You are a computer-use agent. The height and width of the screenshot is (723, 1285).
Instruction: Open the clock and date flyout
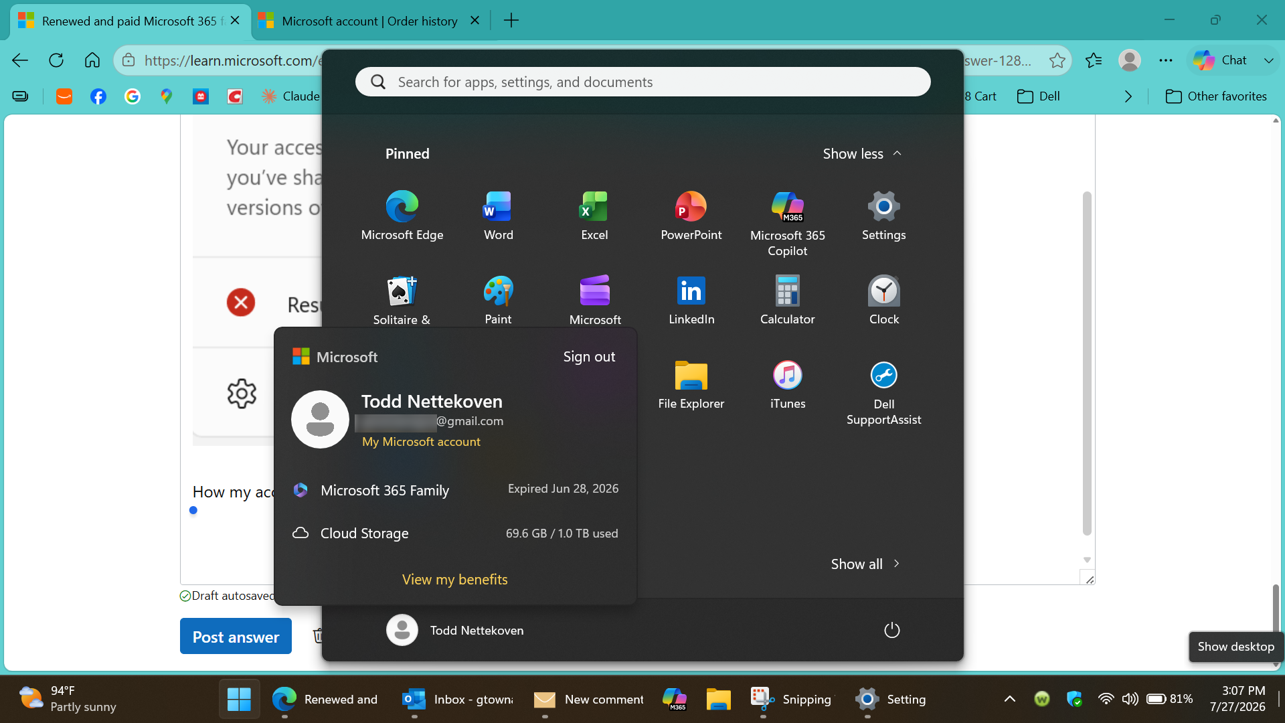(1237, 699)
